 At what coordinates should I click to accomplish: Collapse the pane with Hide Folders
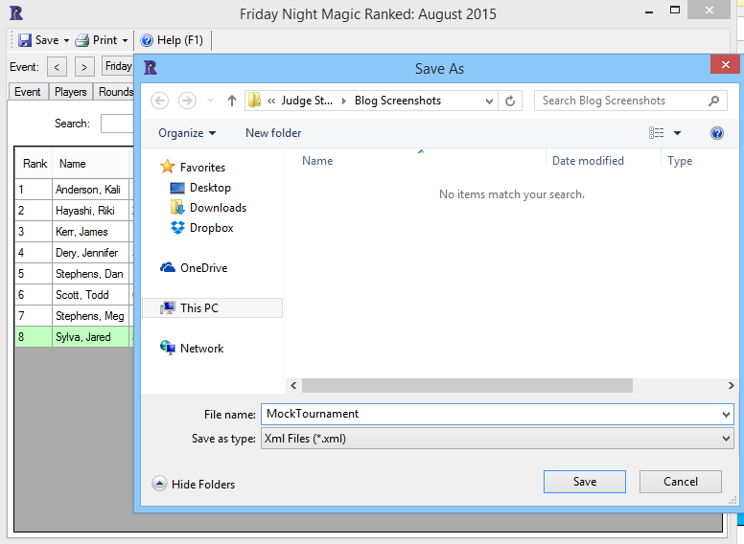[x=193, y=484]
